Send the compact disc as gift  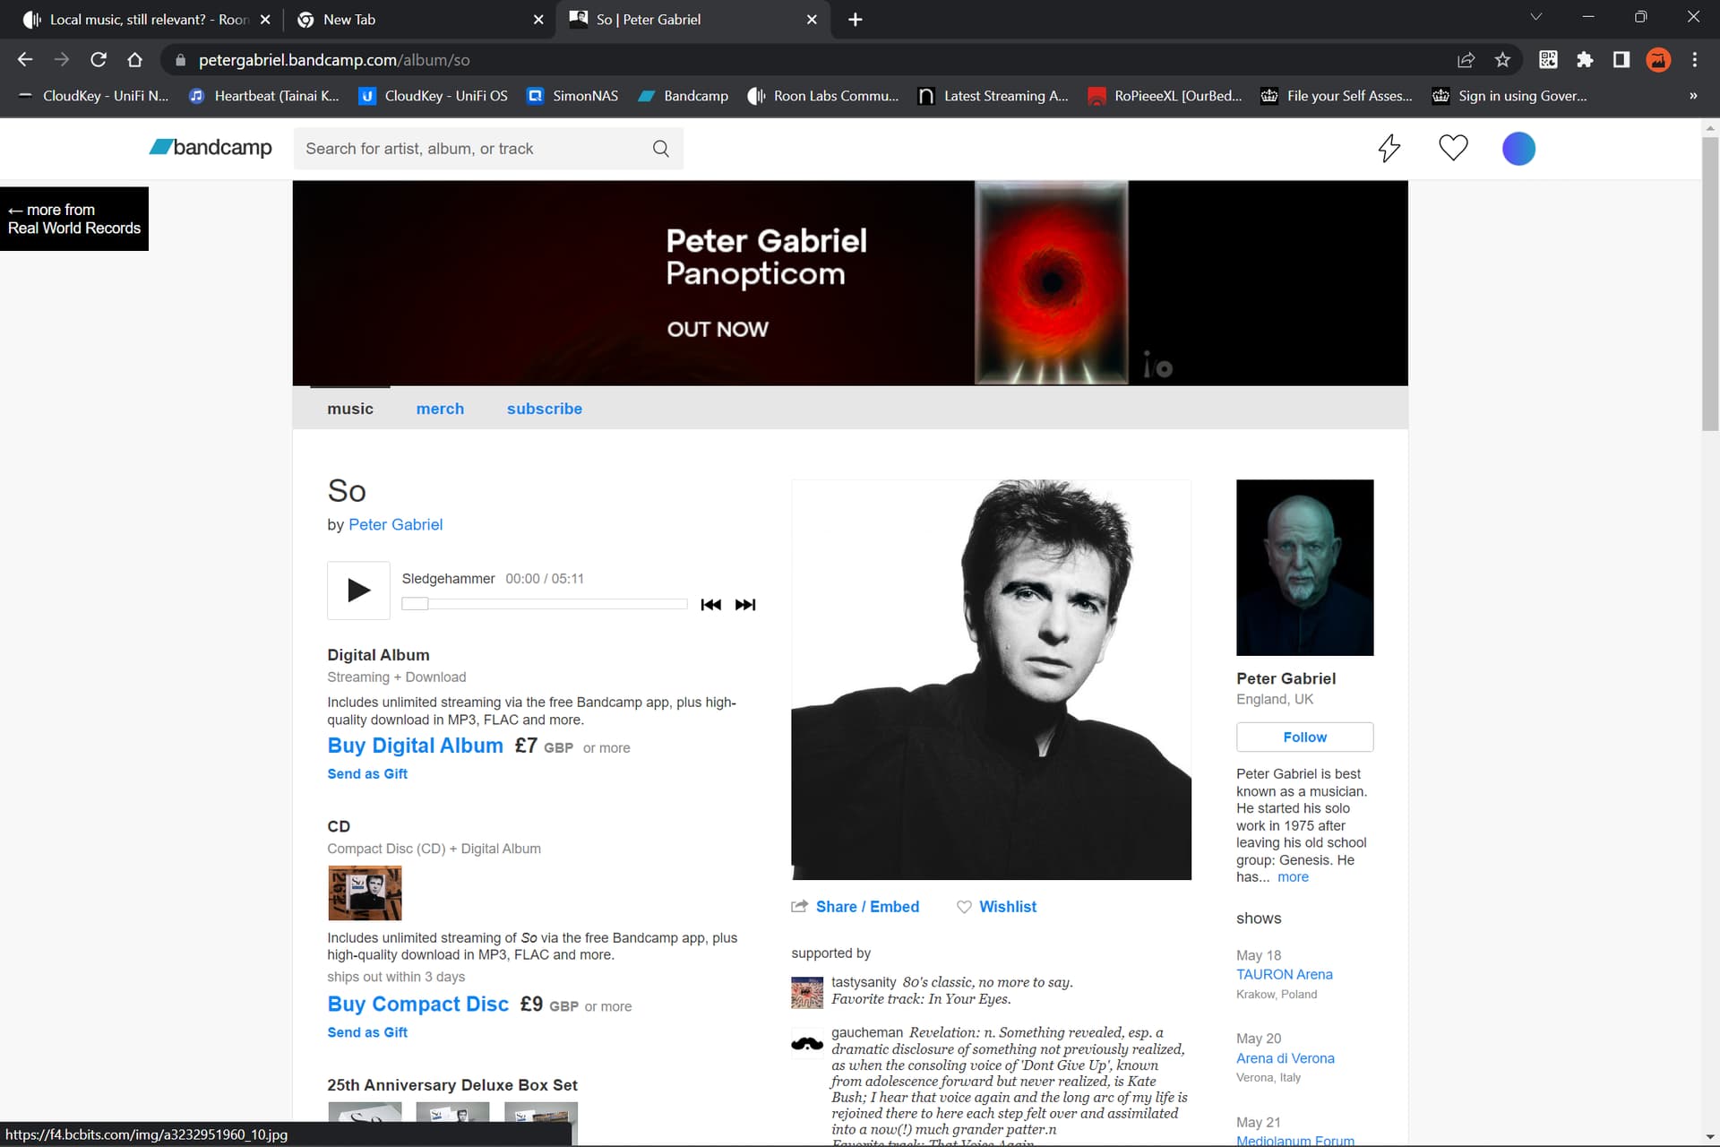coord(367,1032)
